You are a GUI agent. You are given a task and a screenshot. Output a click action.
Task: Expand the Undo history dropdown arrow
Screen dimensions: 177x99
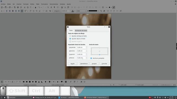[41, 7]
